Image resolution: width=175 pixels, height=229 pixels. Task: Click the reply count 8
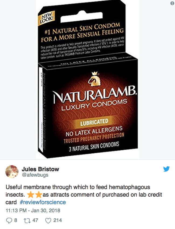point(16,220)
